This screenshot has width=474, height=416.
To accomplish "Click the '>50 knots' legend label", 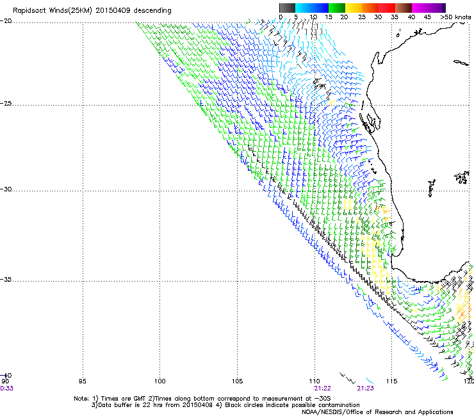I will tap(455, 17).
